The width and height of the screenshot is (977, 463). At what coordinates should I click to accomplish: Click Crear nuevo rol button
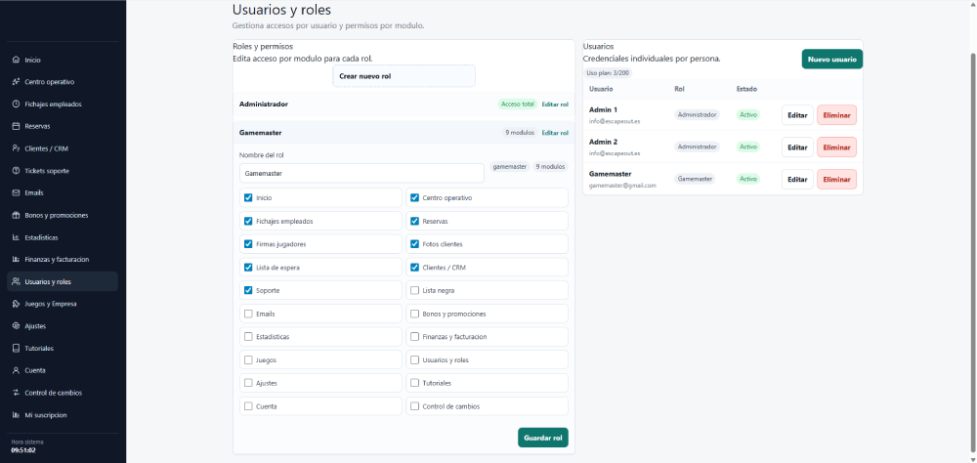click(x=404, y=76)
